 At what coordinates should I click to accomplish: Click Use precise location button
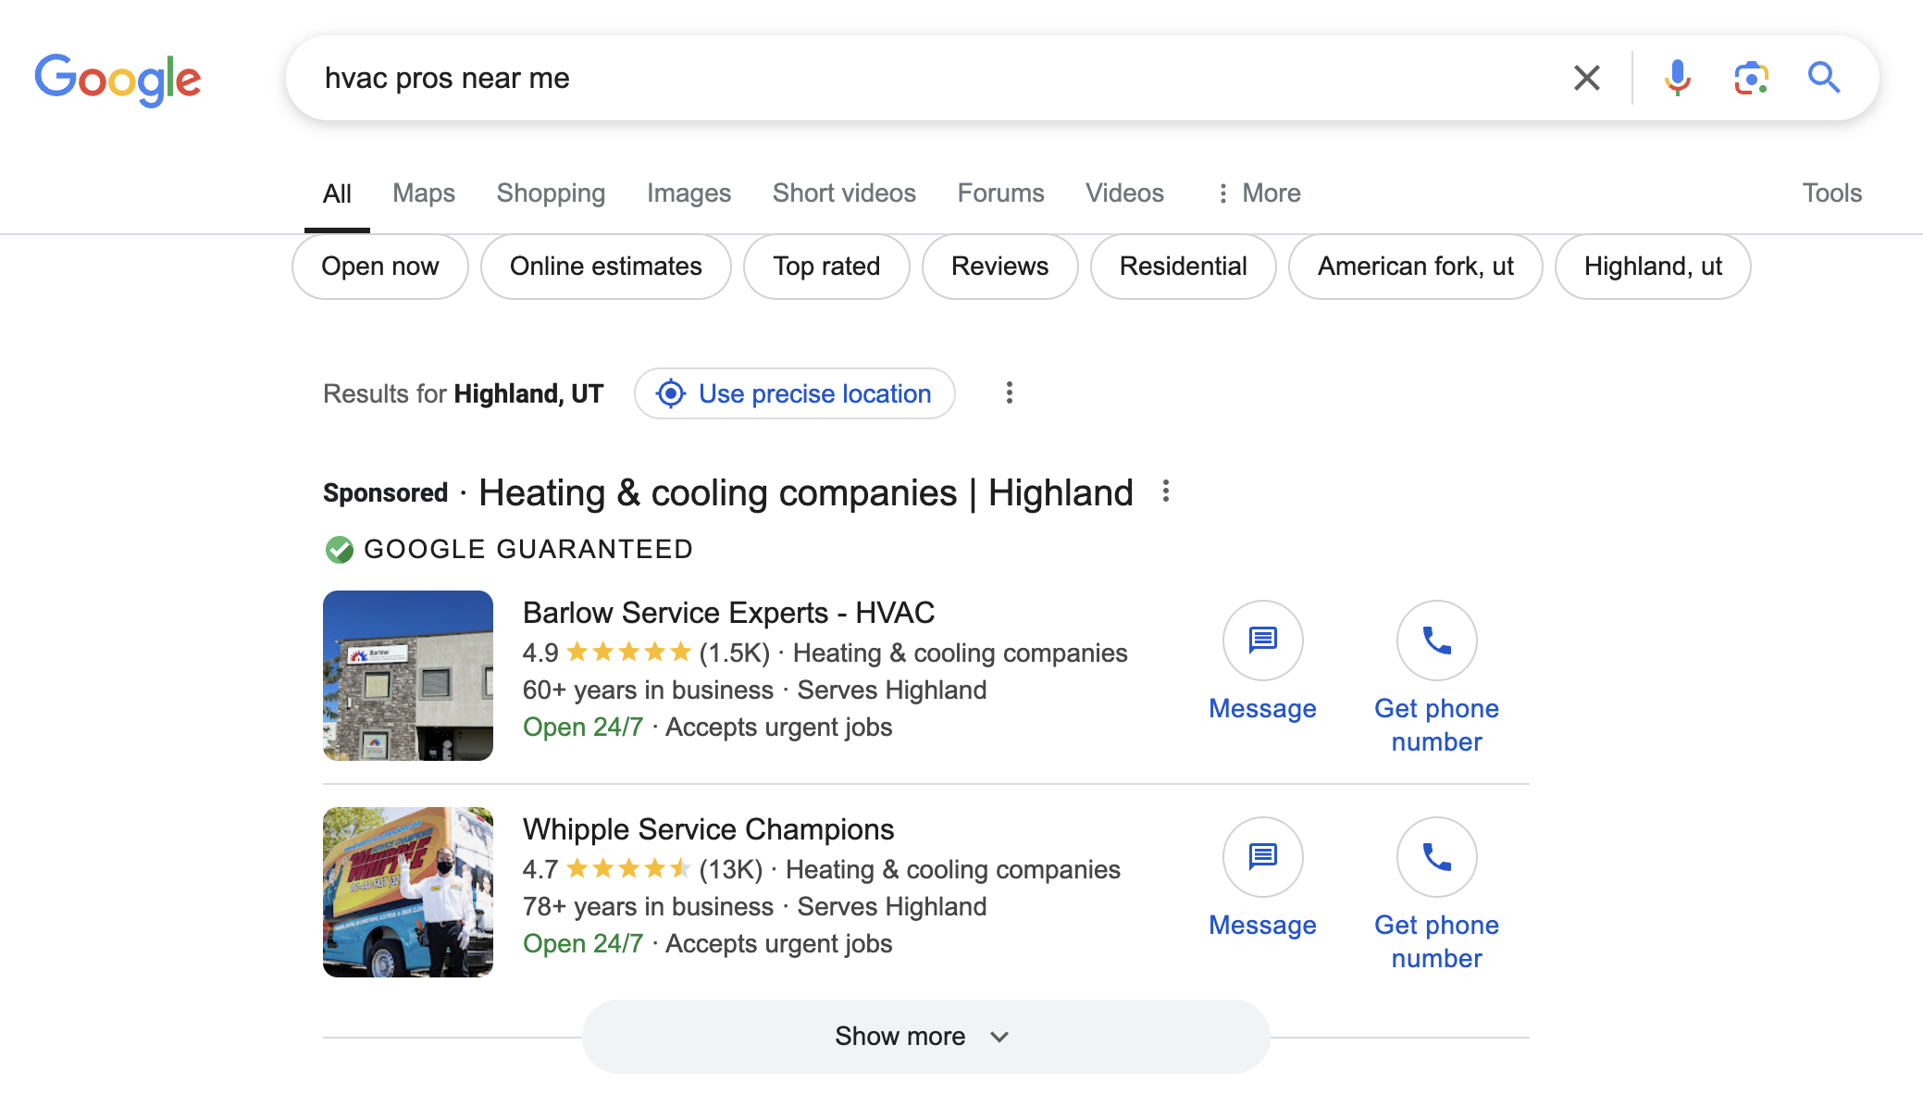coord(795,393)
